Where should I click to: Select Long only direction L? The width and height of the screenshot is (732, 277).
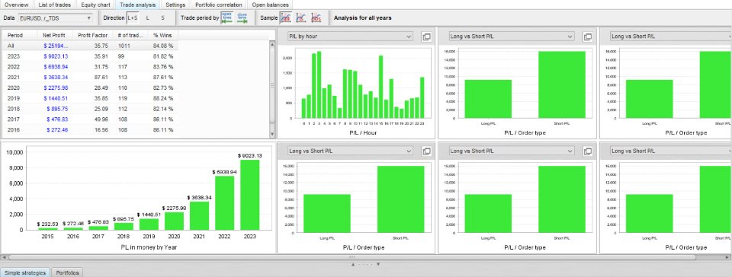148,18
